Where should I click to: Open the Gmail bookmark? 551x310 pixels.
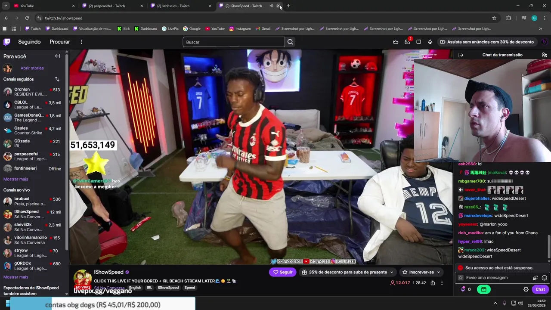click(x=263, y=29)
